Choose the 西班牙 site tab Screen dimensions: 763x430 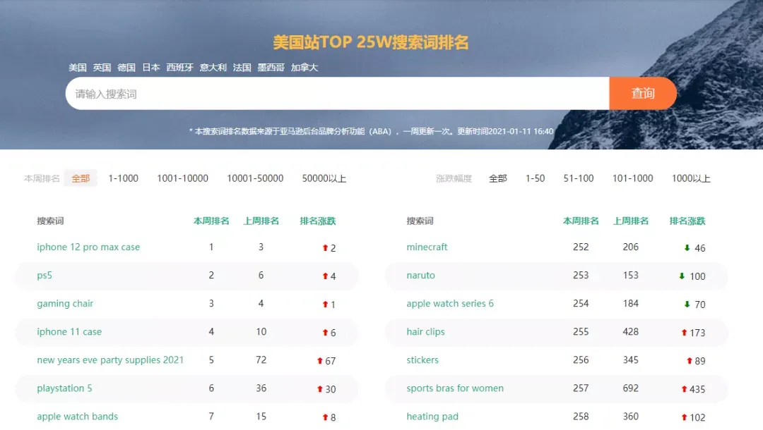(x=179, y=68)
